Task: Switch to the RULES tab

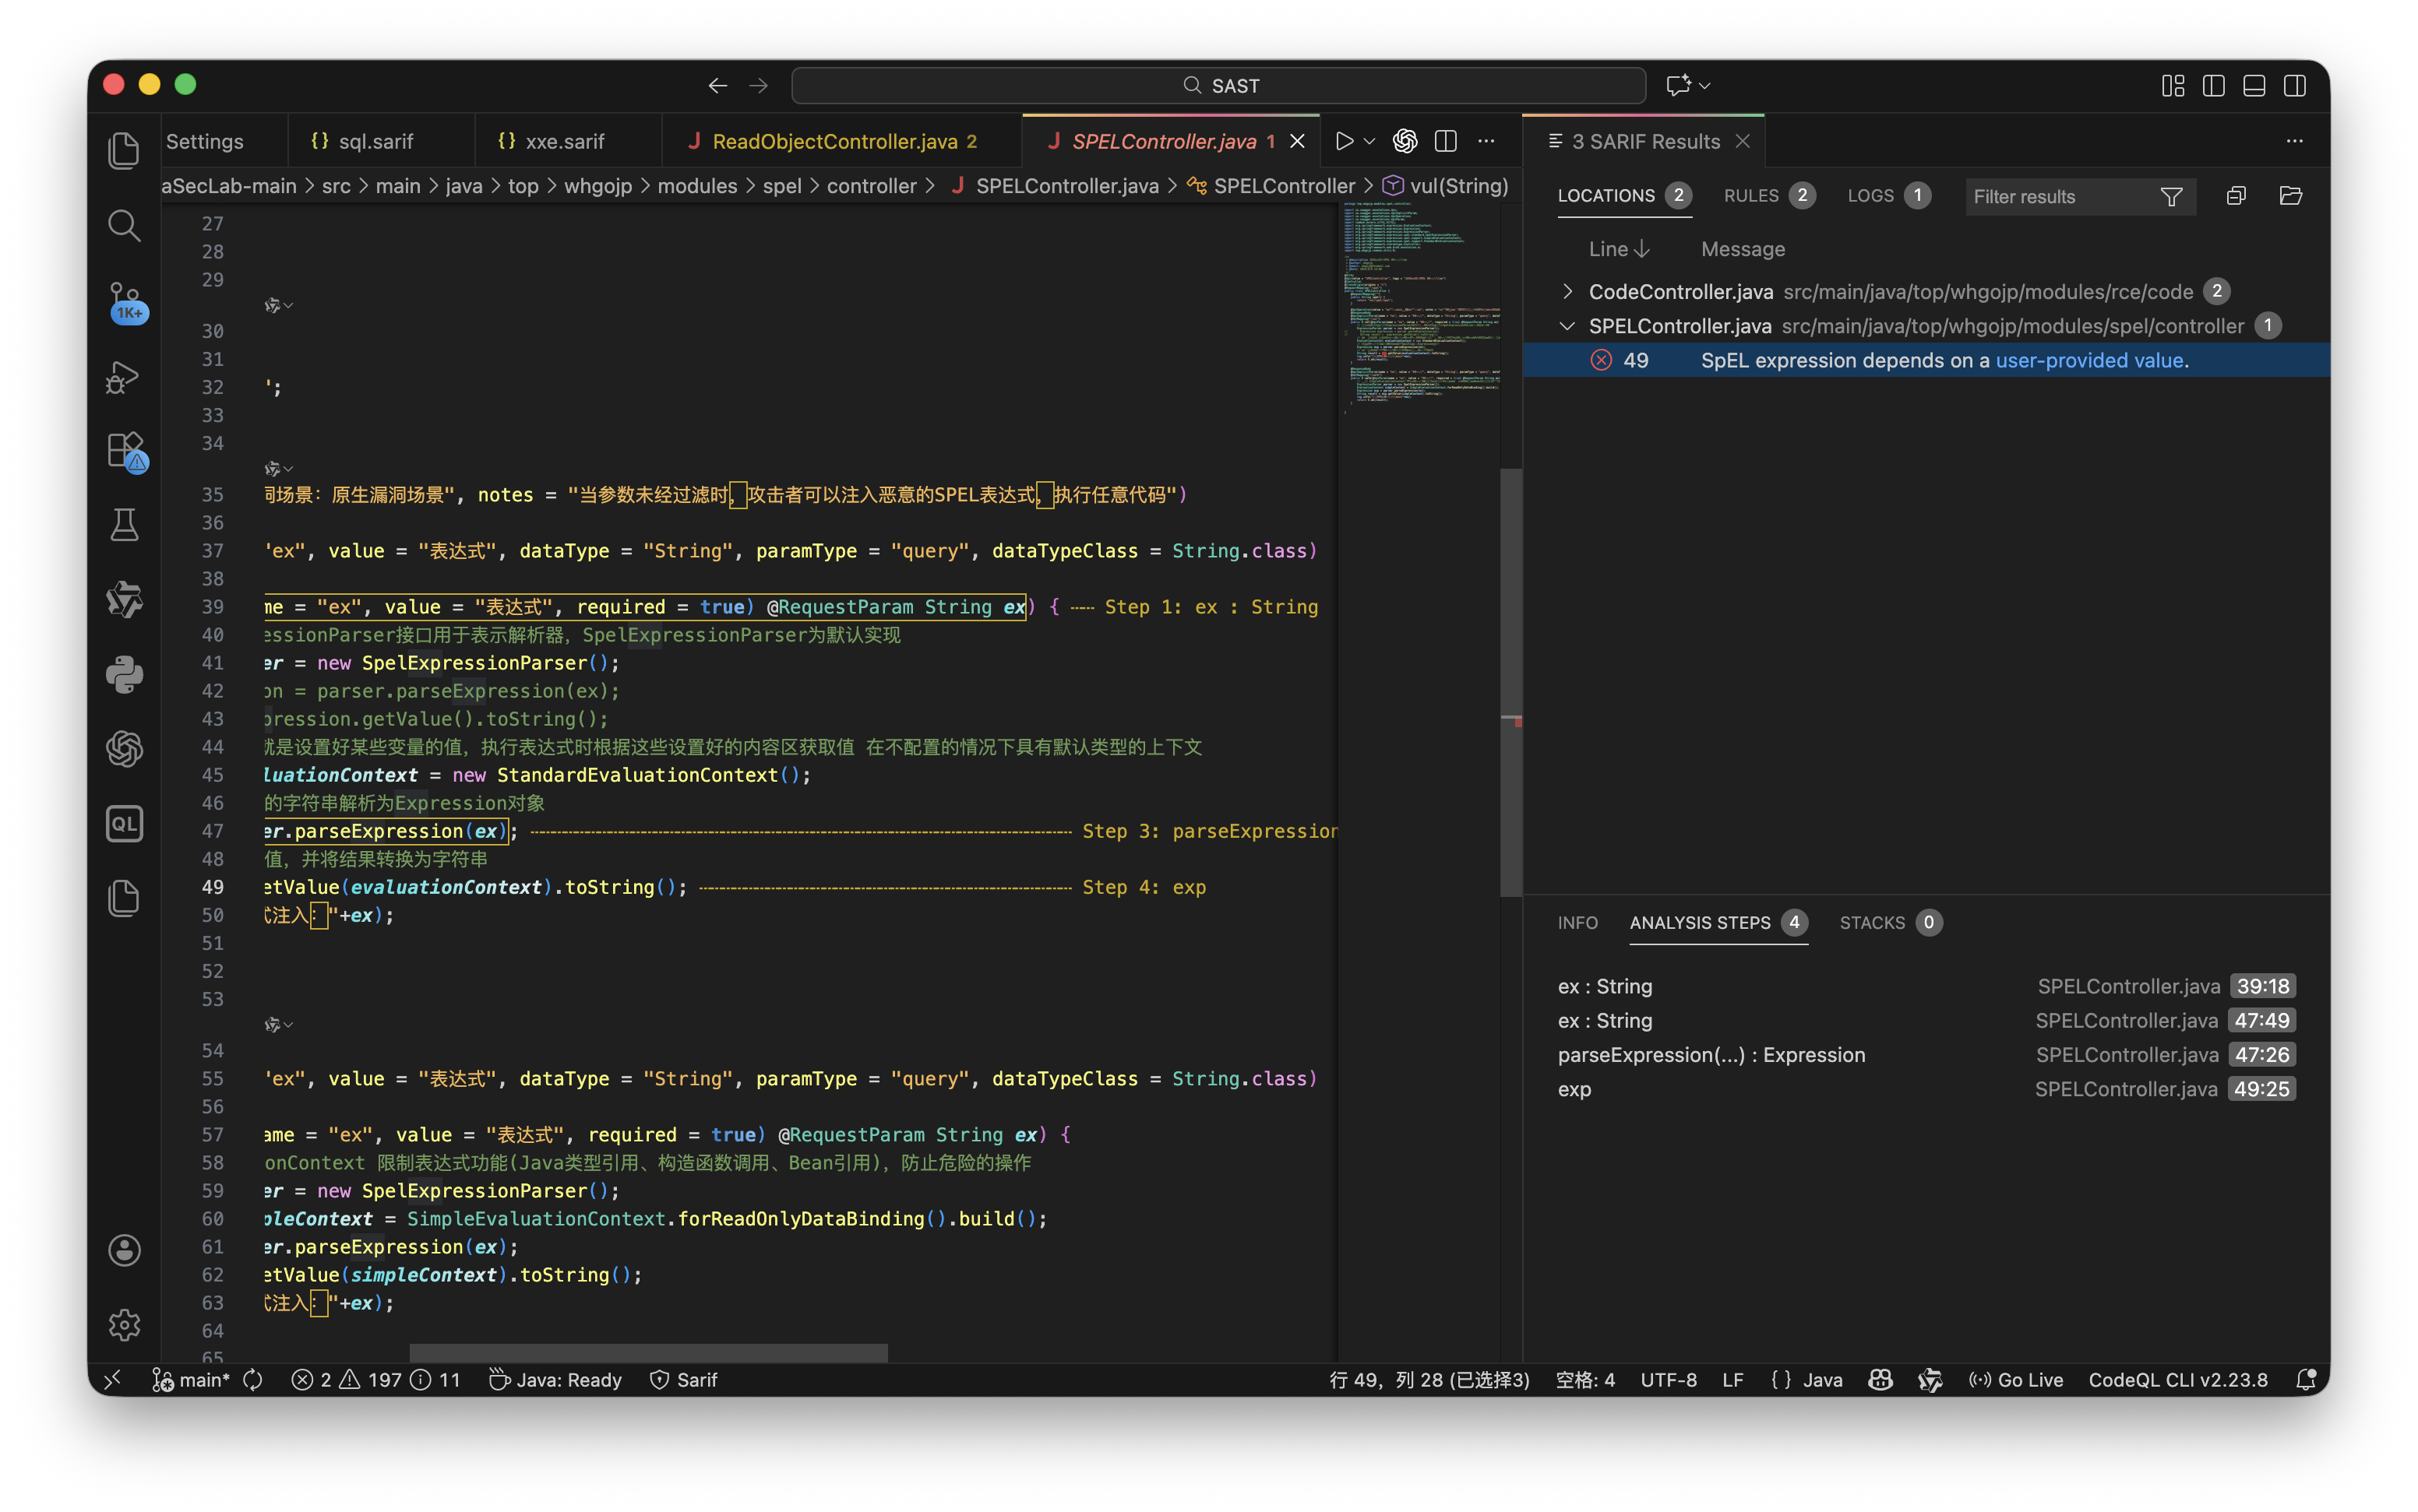Action: pyautogui.click(x=1750, y=196)
